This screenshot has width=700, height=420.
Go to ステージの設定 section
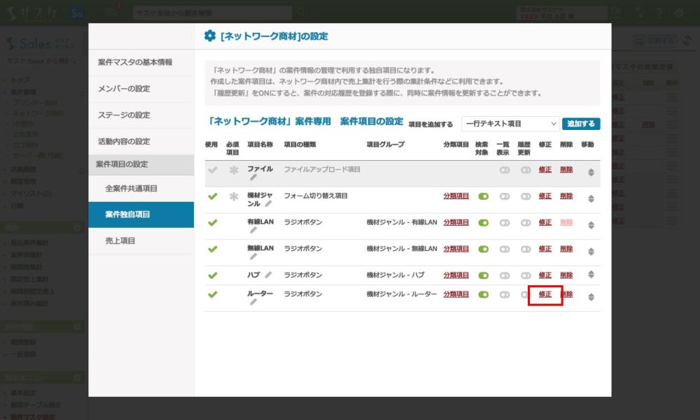pyautogui.click(x=124, y=115)
